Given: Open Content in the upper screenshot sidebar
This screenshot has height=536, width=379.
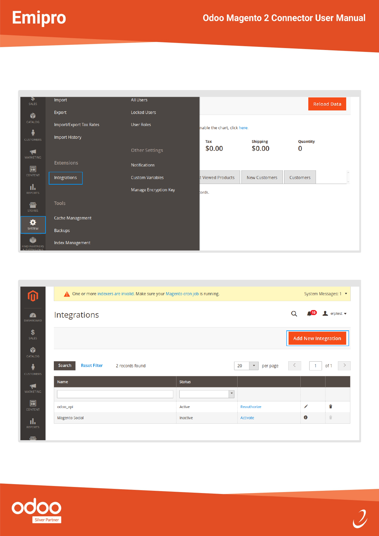Looking at the screenshot, I should point(33,171).
